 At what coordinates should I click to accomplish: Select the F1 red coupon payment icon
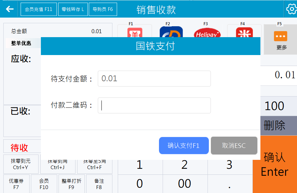click(135, 32)
